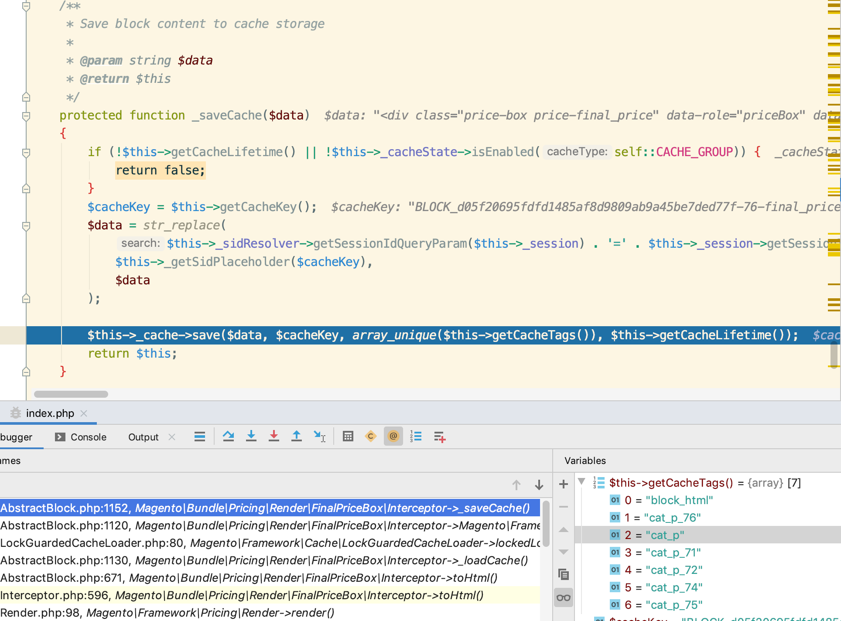Screen dimensions: 841x621
Task: Click the 'return $this;' statement
Action: (133, 353)
